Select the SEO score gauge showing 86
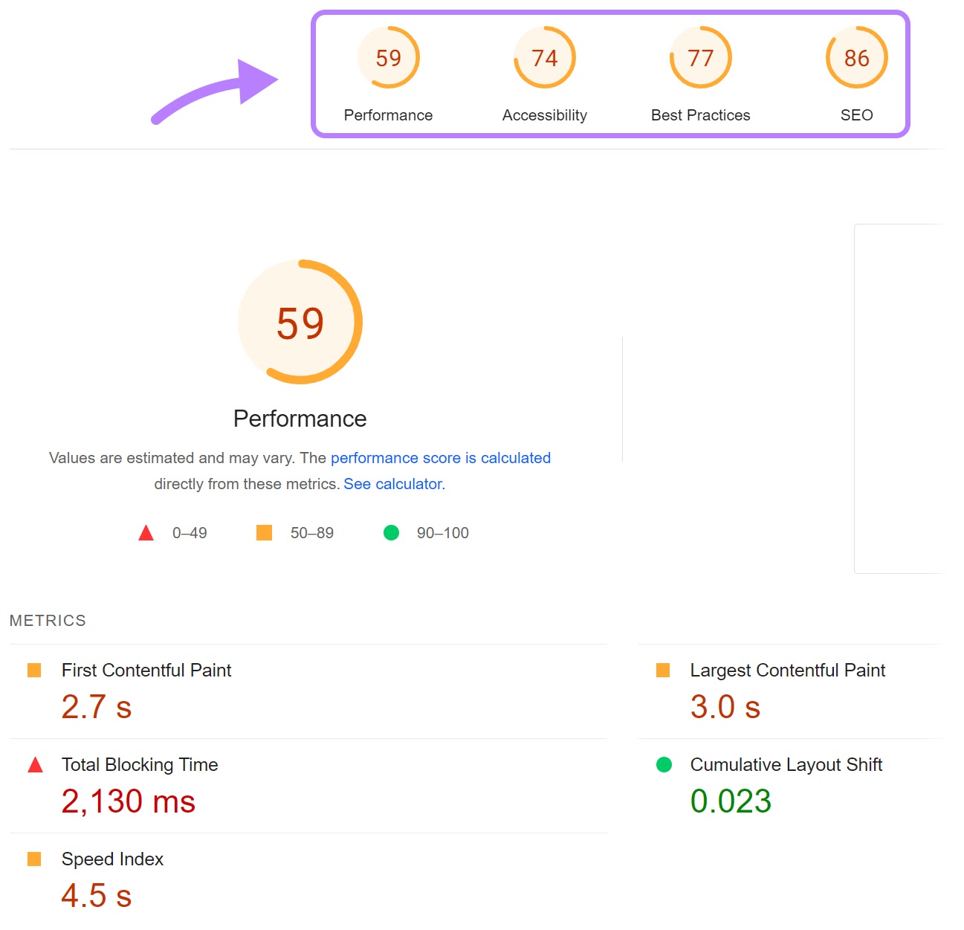The image size is (964, 930). [x=856, y=57]
